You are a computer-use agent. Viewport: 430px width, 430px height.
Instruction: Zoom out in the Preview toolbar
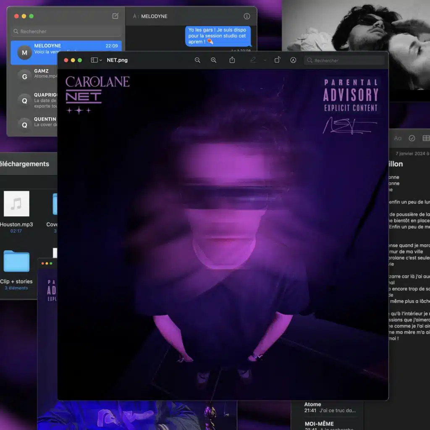[x=197, y=60]
